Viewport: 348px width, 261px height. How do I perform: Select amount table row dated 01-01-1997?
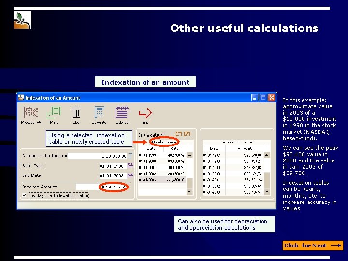point(233,155)
